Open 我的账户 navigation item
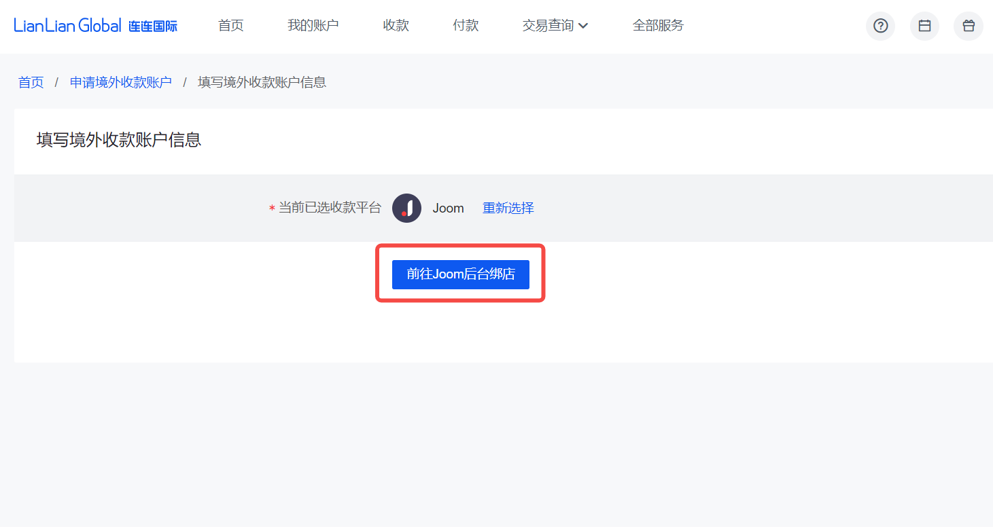Image resolution: width=993 pixels, height=529 pixels. coord(313,26)
